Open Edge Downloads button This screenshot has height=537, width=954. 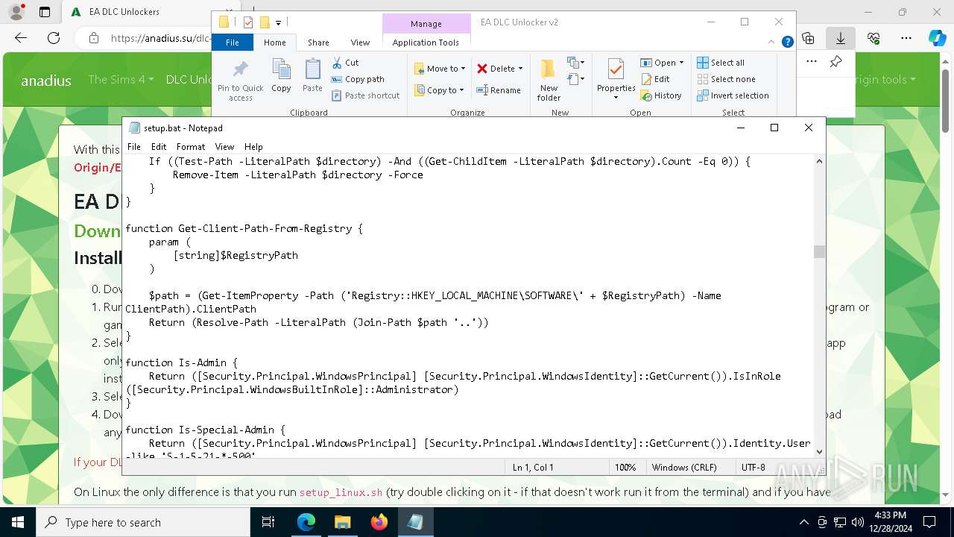click(841, 38)
